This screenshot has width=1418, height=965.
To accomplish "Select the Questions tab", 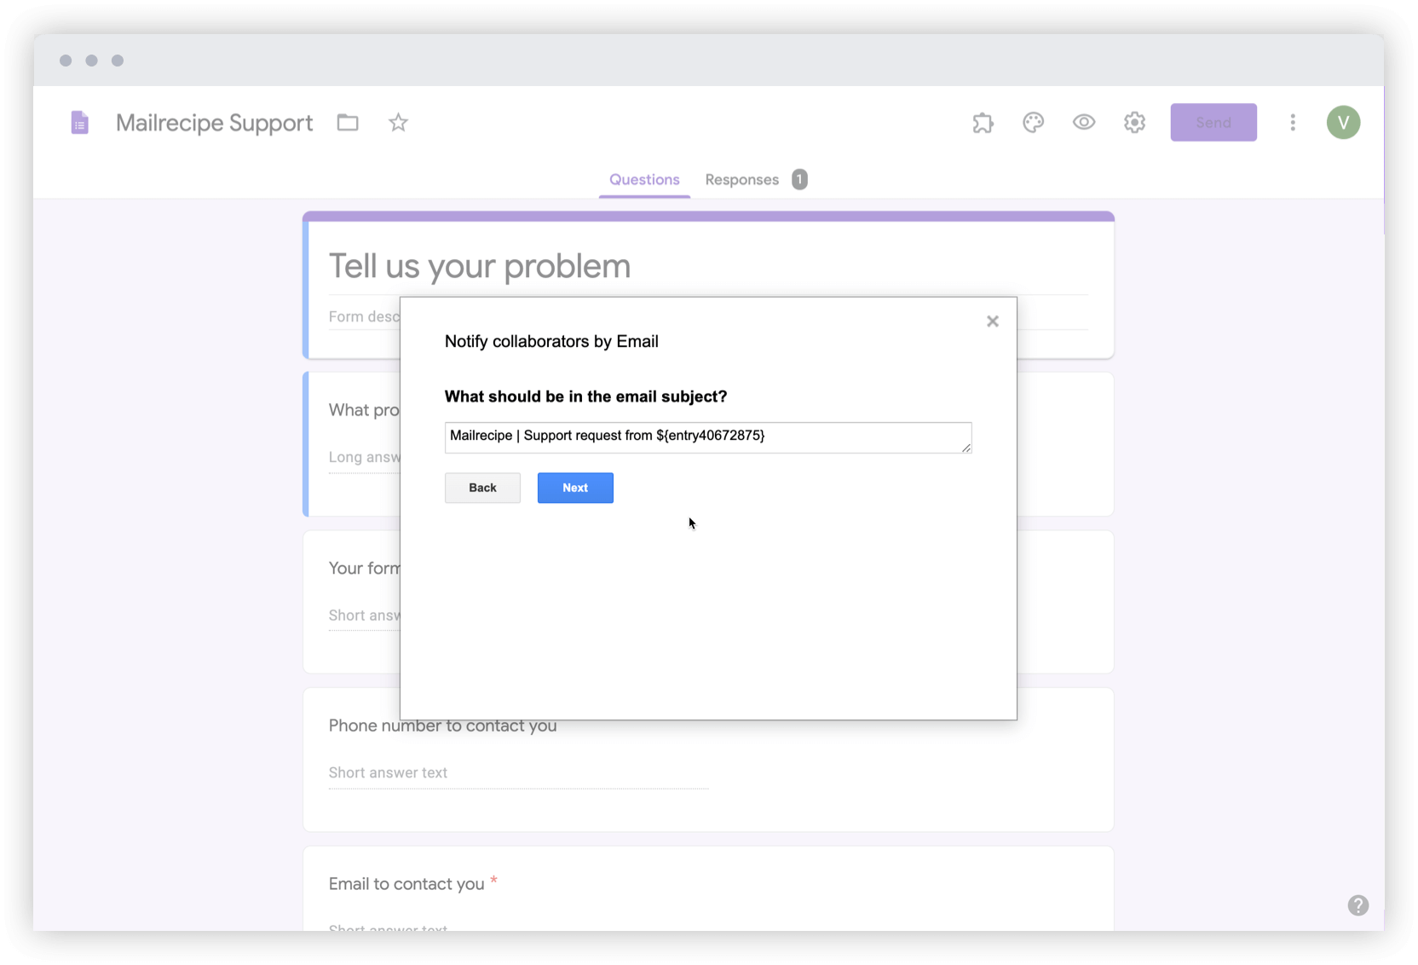I will point(643,179).
